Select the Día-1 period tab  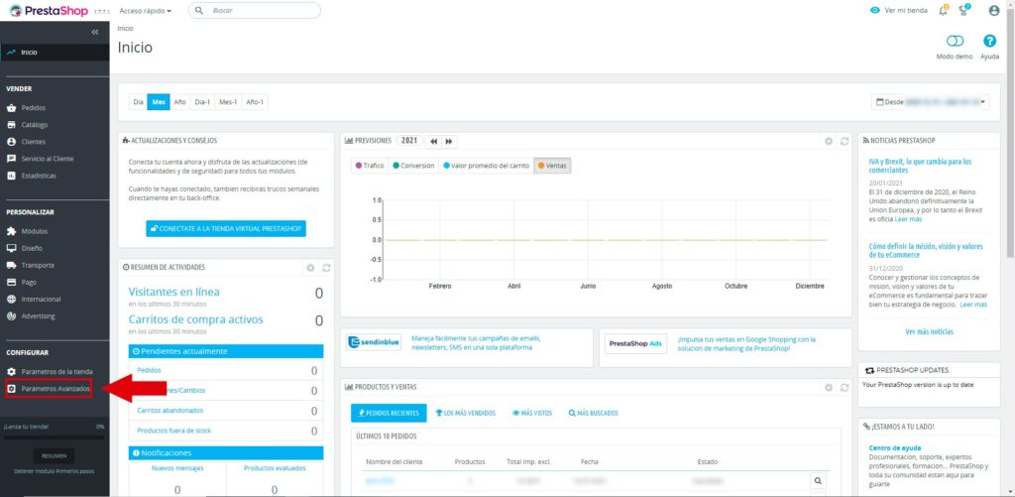(x=202, y=102)
